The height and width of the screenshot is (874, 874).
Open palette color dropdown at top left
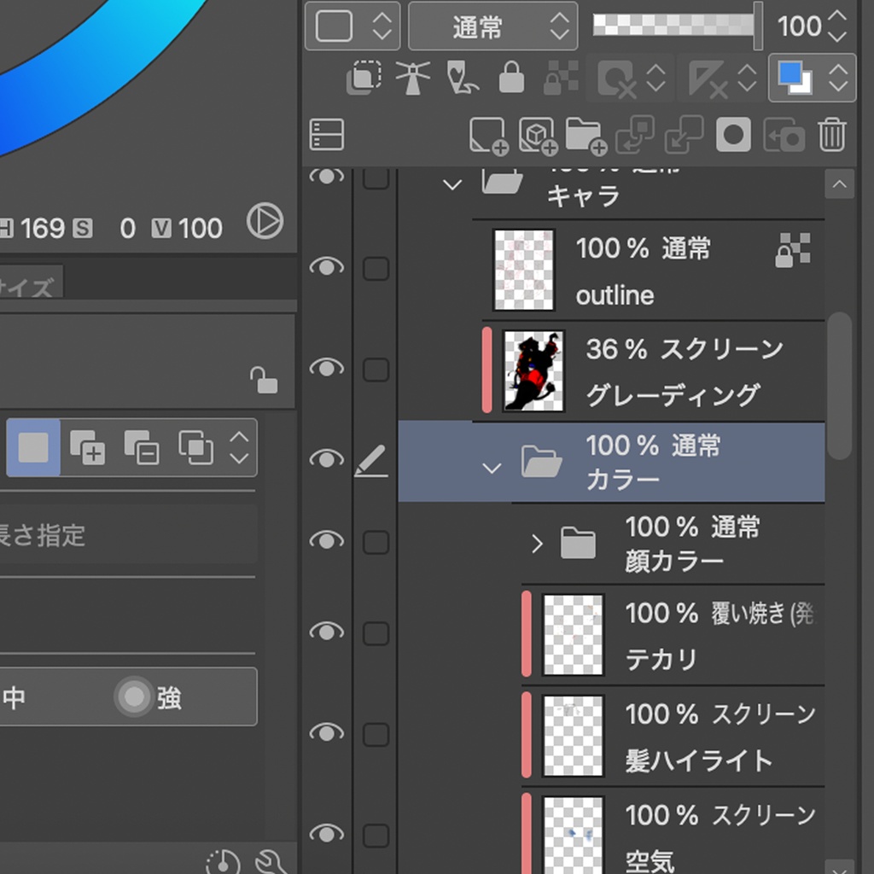pos(353,26)
